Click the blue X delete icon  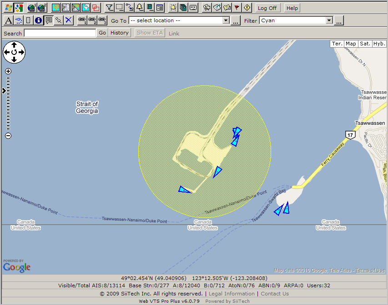pyautogui.click(x=69, y=20)
